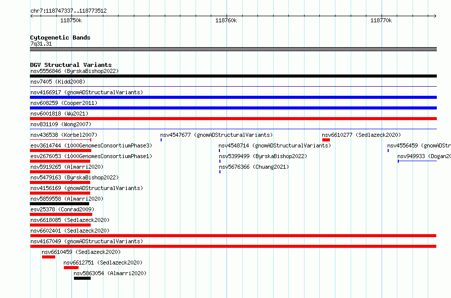Select the short black nsv5863054 bar
This screenshot has height=298, width=451.
coord(82,278)
